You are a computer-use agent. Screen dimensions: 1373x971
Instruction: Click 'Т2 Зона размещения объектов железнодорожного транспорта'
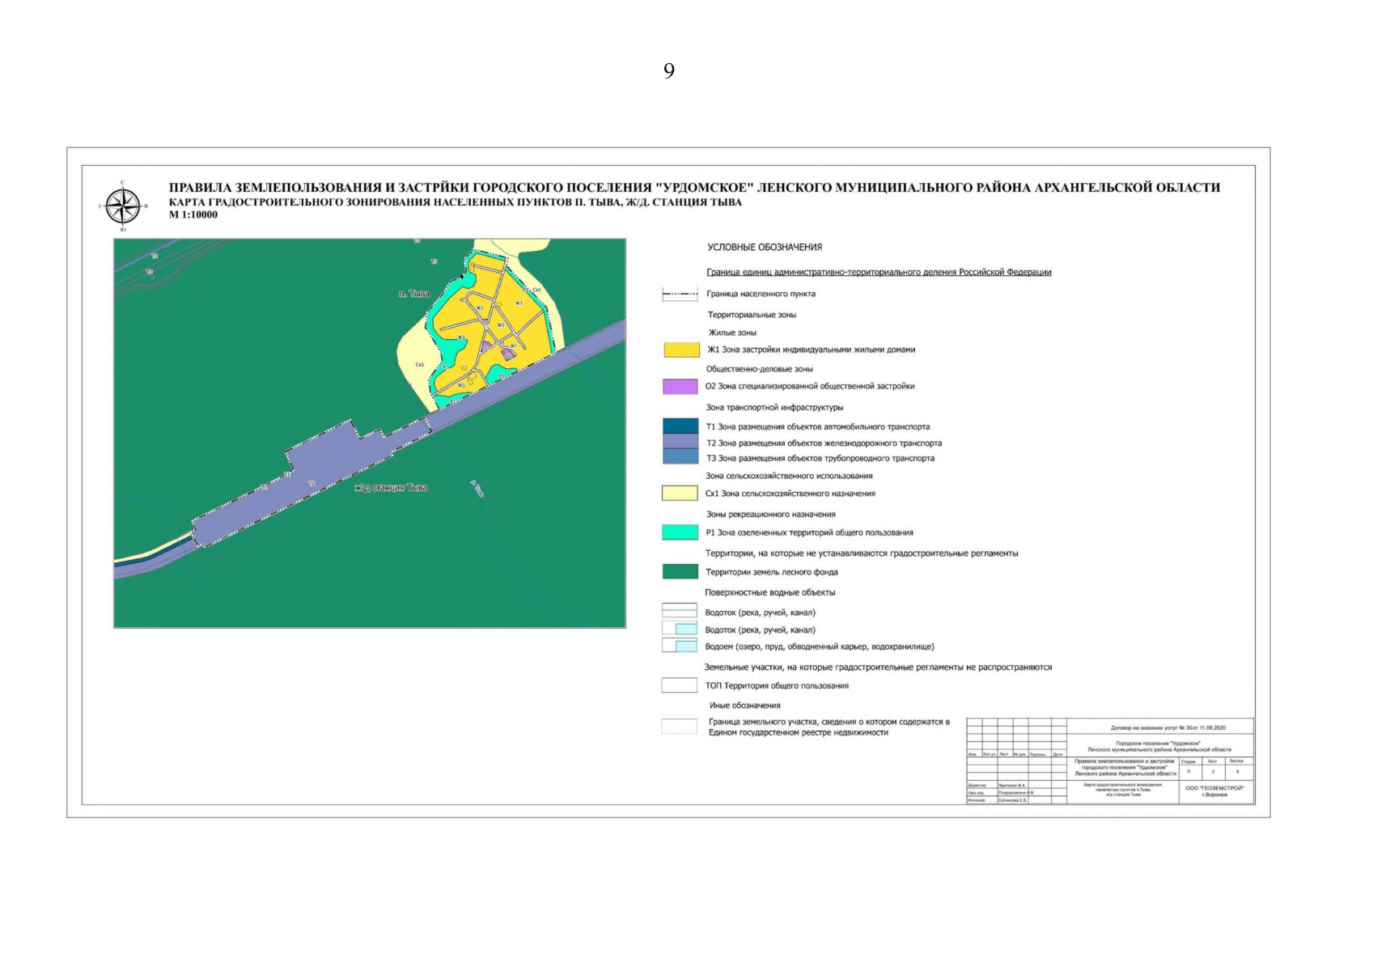click(x=824, y=443)
